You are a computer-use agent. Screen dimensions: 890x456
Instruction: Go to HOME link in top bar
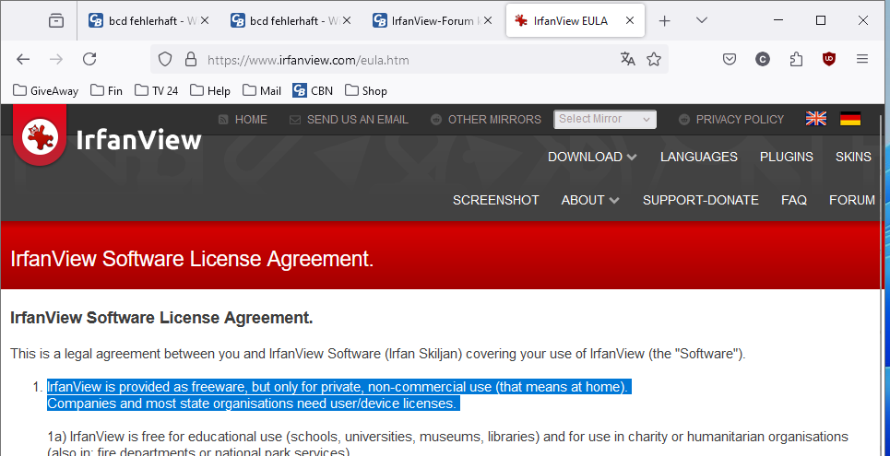click(x=243, y=120)
